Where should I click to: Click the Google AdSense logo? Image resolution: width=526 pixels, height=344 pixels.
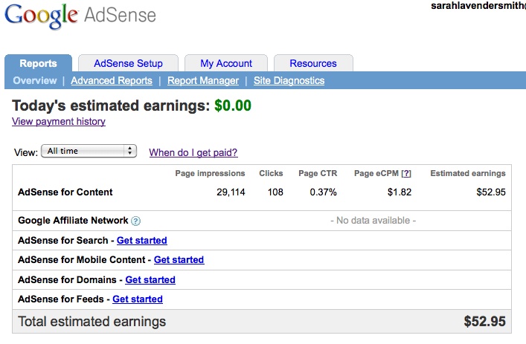[x=80, y=16]
